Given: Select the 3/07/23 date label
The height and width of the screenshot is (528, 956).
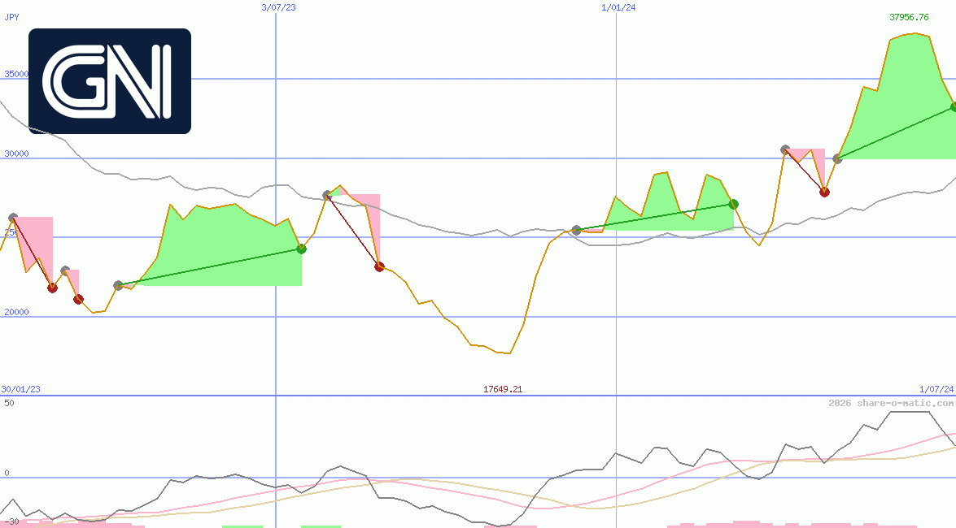Looking at the screenshot, I should (x=278, y=7).
